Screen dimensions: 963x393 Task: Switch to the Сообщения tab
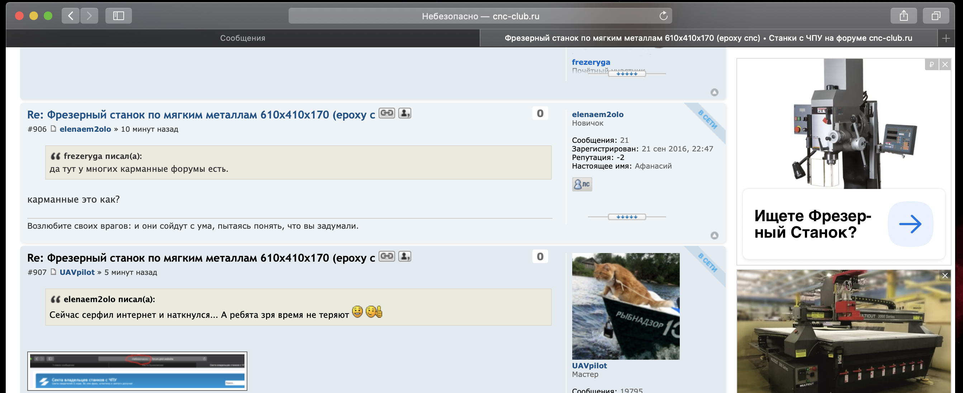tap(242, 38)
